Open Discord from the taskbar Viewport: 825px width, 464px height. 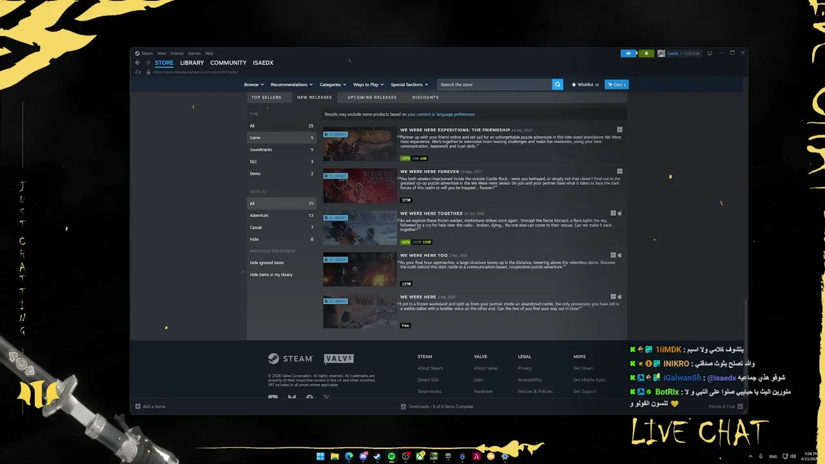tap(363, 457)
